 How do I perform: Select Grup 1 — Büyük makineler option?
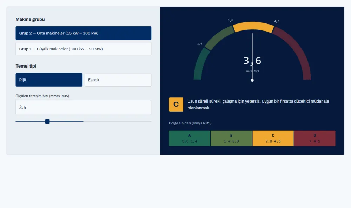tap(83, 49)
